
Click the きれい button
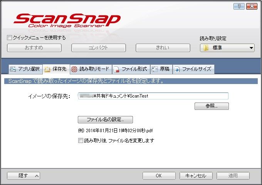[163, 48]
